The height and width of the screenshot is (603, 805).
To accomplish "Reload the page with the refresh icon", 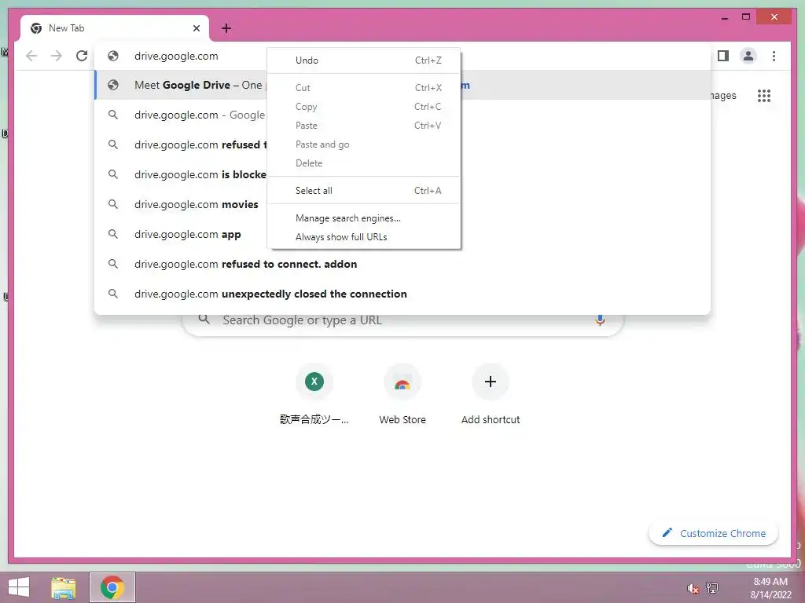I will click(82, 56).
